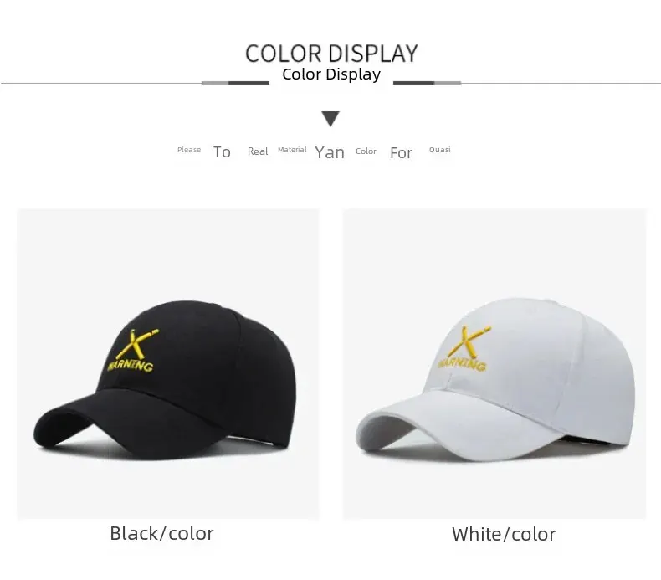This screenshot has height=580, width=661.
Task: Click the word 'Yan' in caption
Action: 330,152
